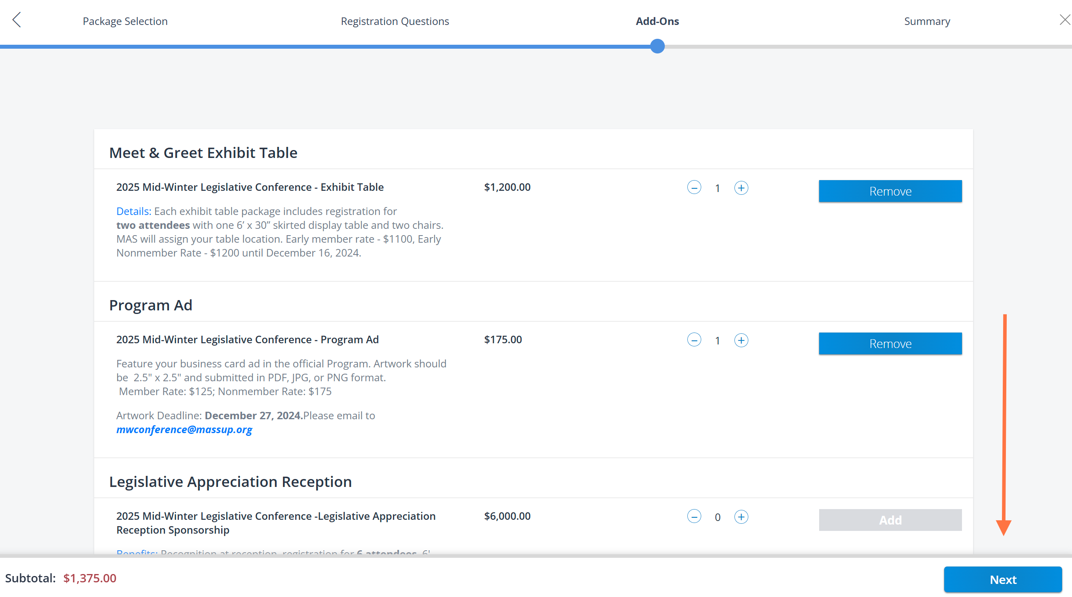Decrease Reception Sponsorship quantity with minus icon

(694, 517)
